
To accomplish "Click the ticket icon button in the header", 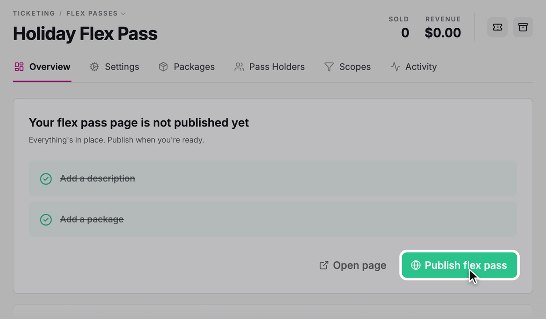I will point(497,27).
